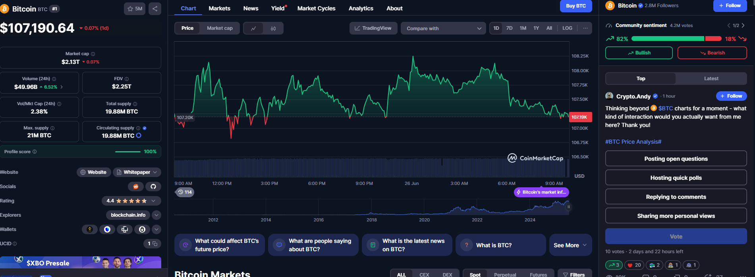Expand the See More questions dropdown
Viewport: 755px width, 277px height.
click(x=570, y=245)
